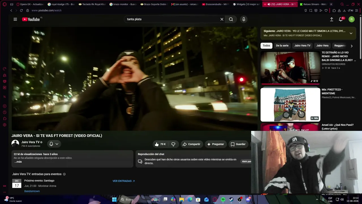Dislike the Jairo Vera video

173,144
